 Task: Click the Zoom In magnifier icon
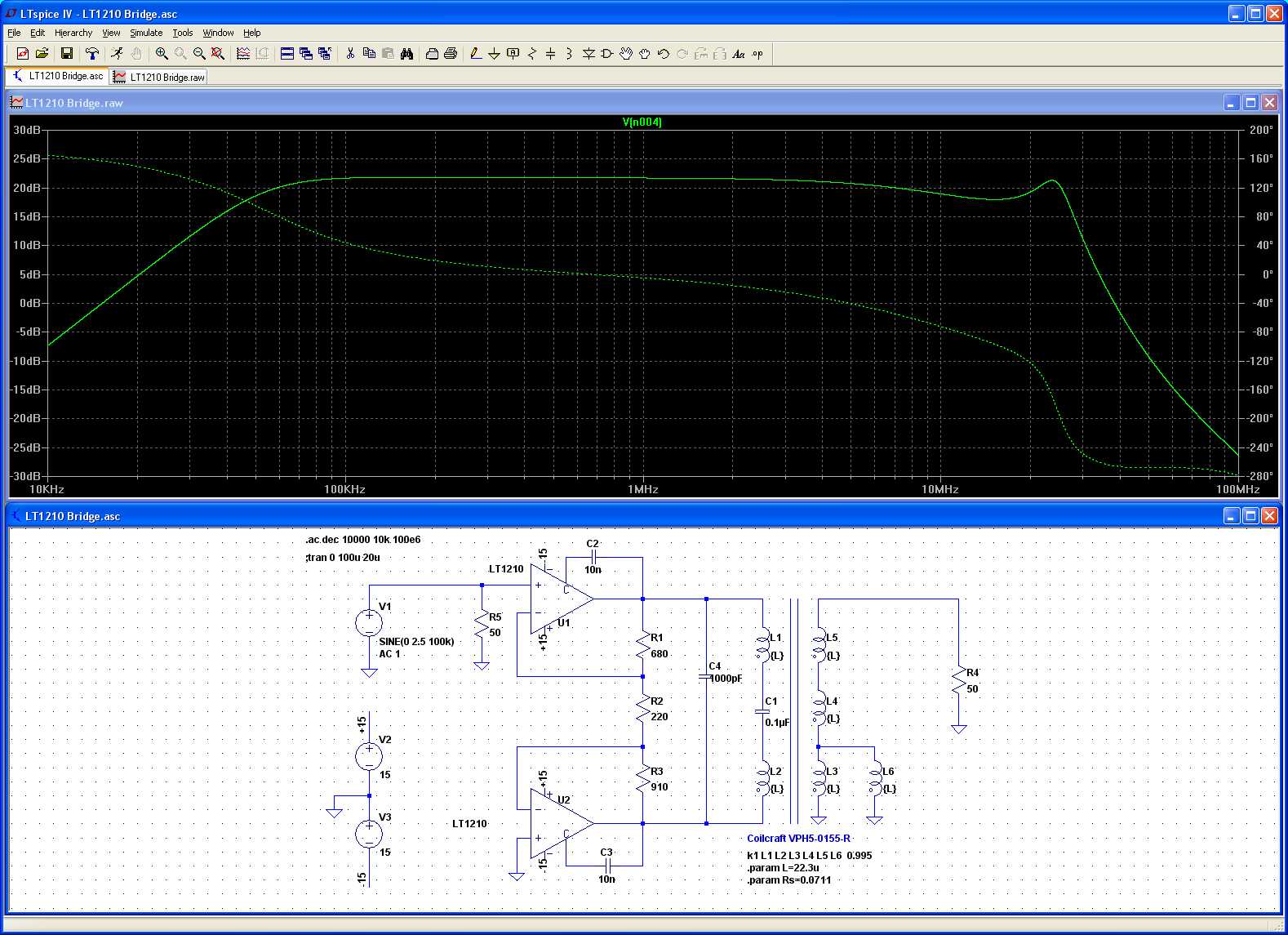tap(162, 54)
